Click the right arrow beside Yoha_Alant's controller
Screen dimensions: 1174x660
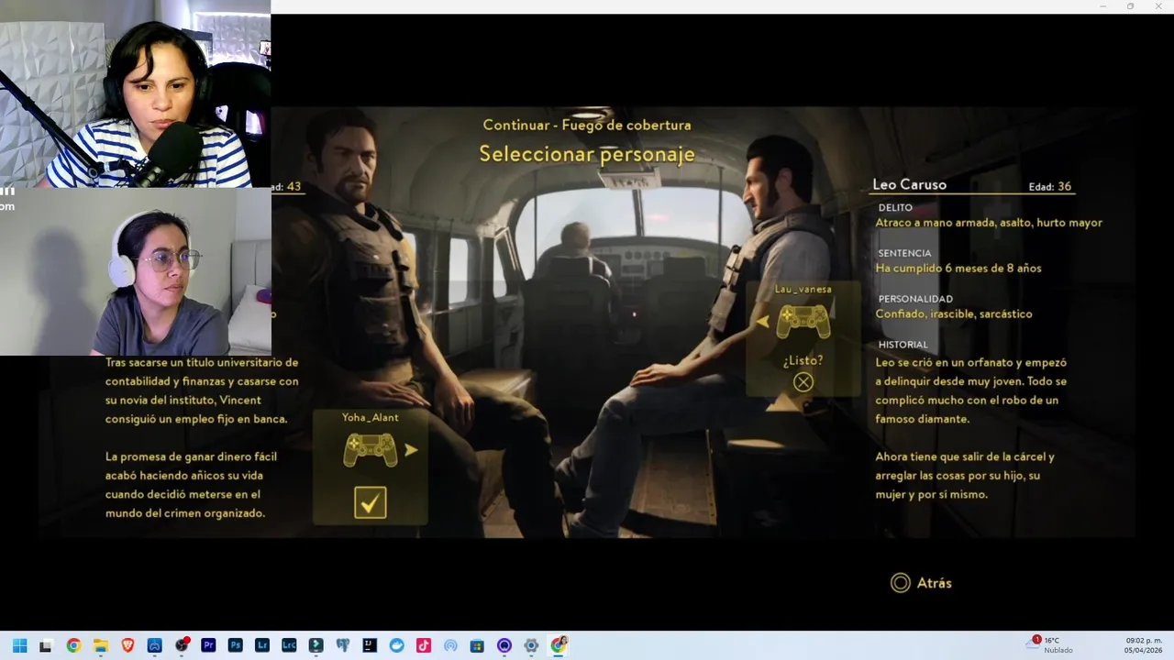[411, 450]
